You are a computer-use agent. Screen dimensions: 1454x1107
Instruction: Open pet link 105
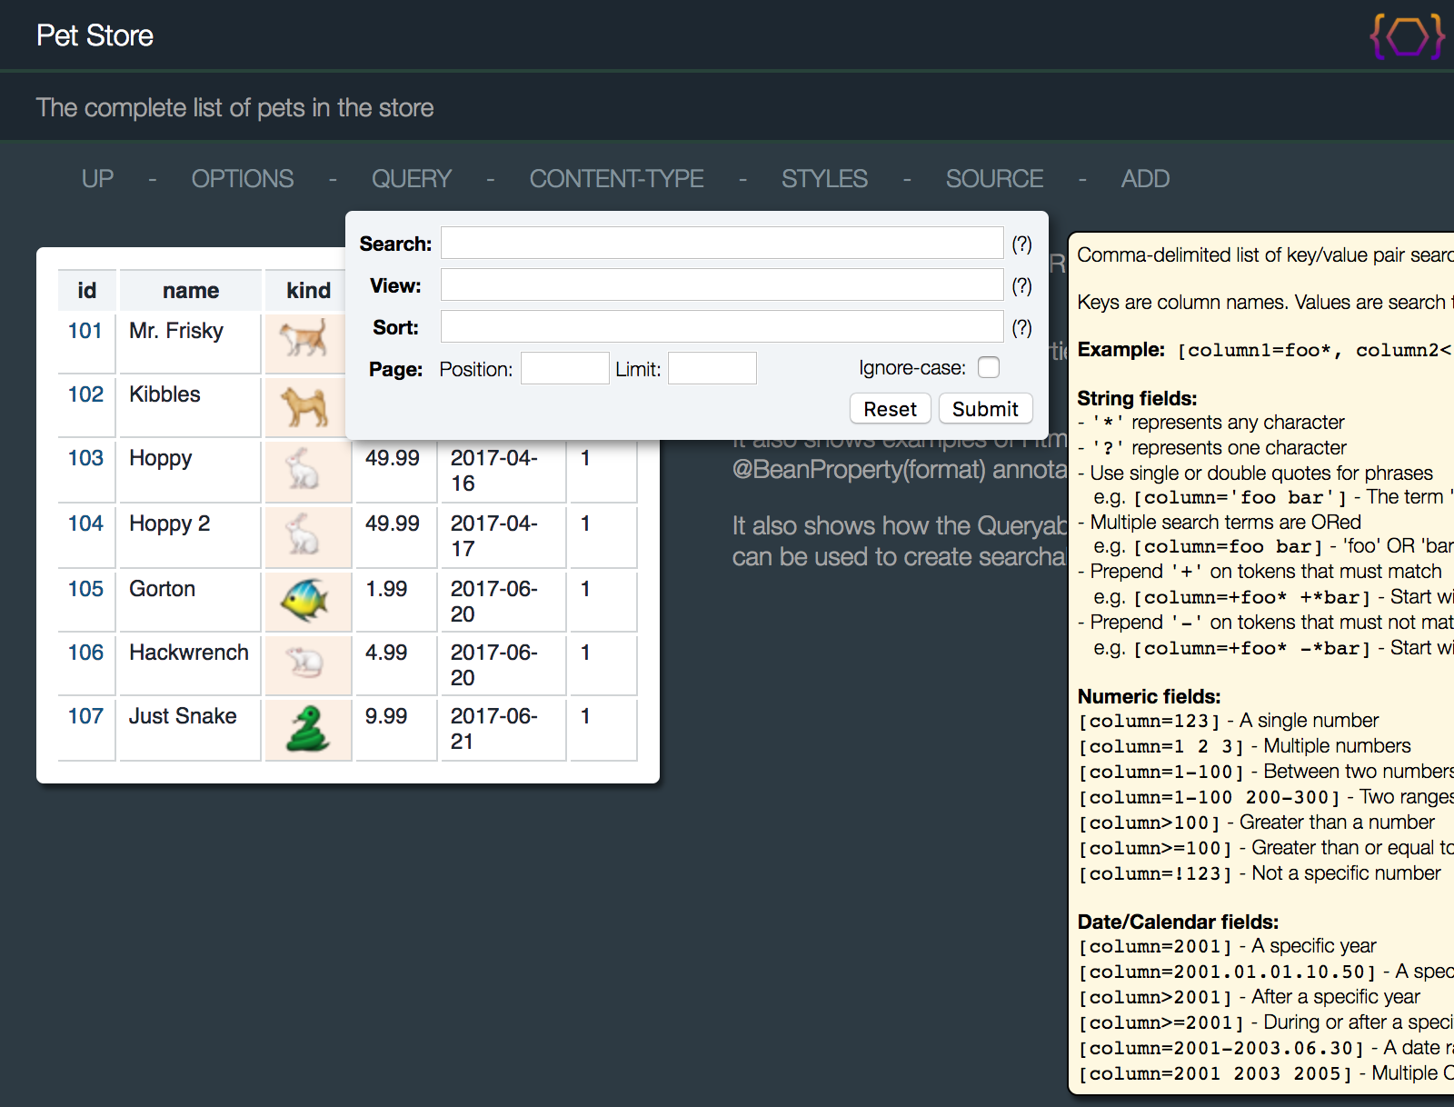pos(85,589)
